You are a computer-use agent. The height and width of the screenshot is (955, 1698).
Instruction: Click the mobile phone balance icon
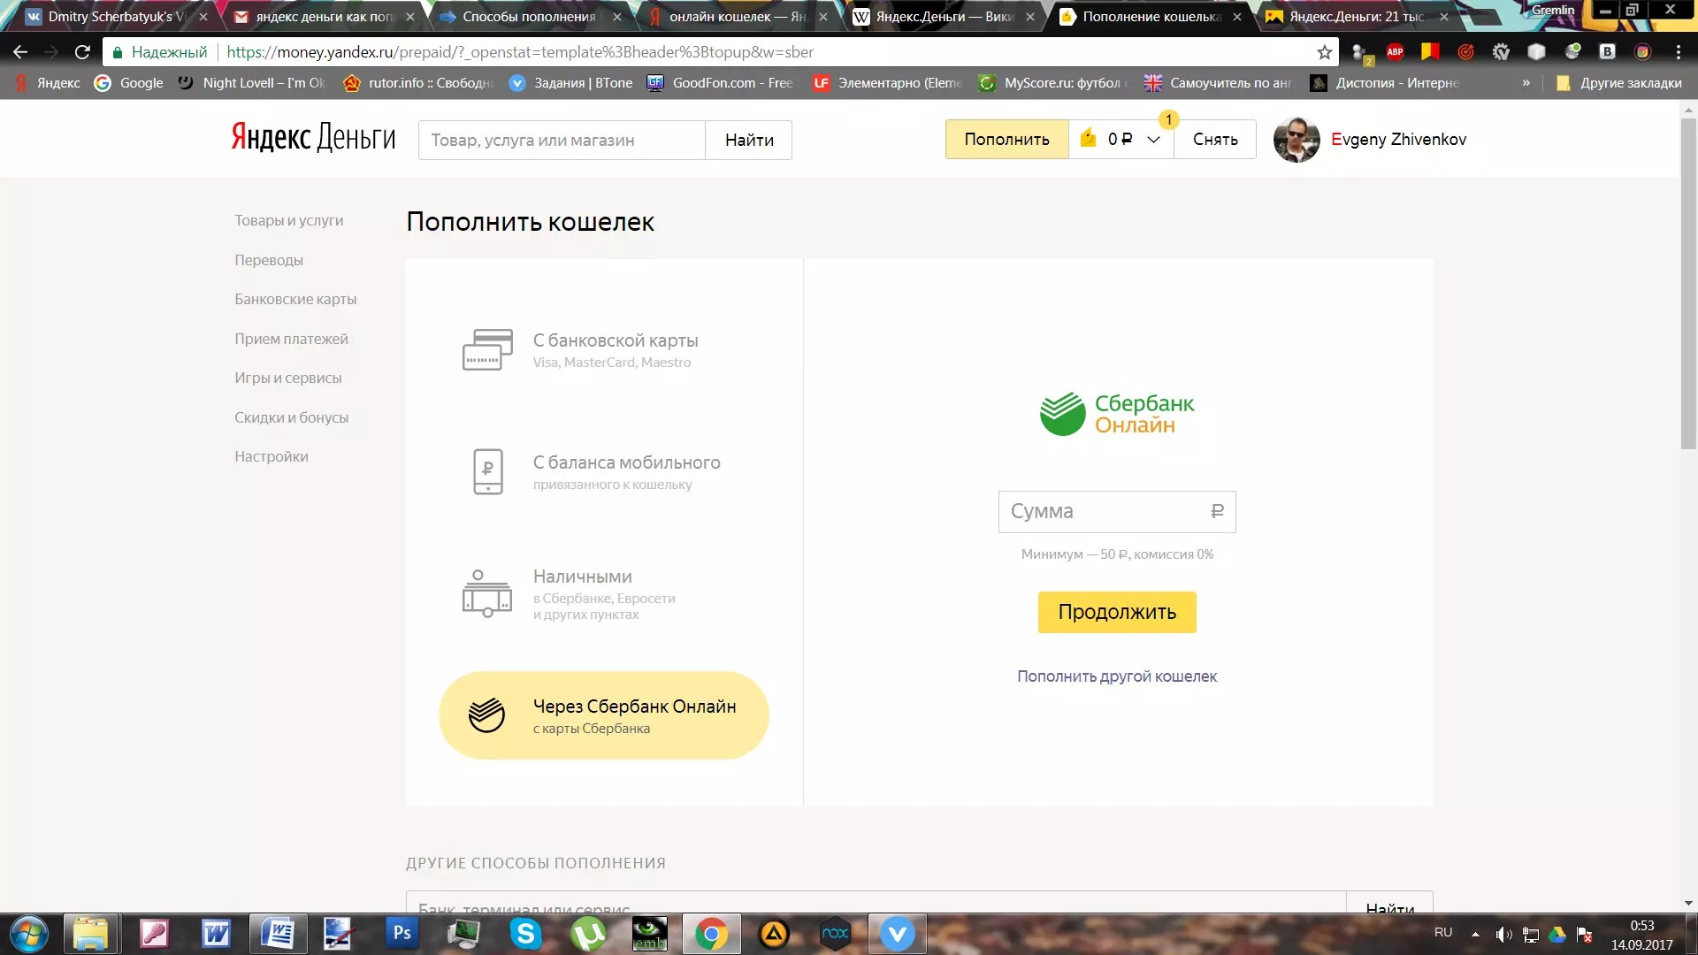coord(487,471)
